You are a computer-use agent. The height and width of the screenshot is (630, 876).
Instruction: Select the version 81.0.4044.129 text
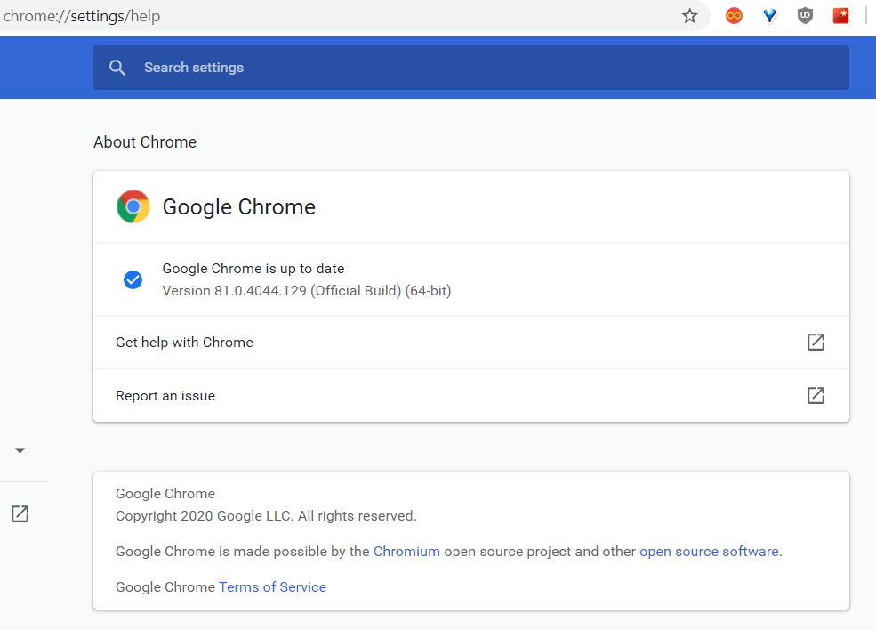(x=307, y=291)
